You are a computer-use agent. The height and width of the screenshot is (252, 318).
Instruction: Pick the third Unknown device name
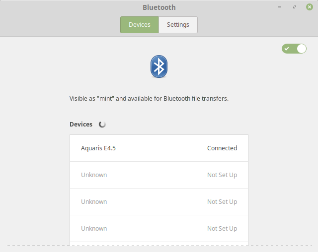tap(94, 229)
